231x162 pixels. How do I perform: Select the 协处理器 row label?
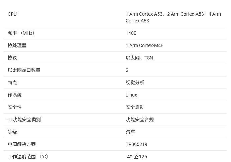17,45
